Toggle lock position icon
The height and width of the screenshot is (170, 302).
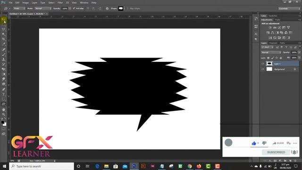[x=277, y=58]
